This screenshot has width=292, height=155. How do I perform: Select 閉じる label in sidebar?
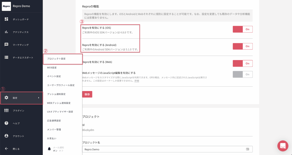16,149
